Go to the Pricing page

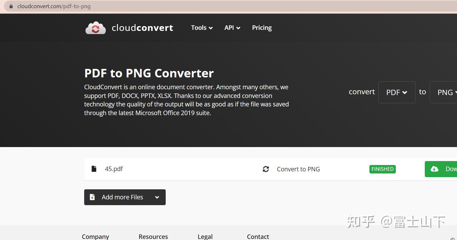pos(262,28)
